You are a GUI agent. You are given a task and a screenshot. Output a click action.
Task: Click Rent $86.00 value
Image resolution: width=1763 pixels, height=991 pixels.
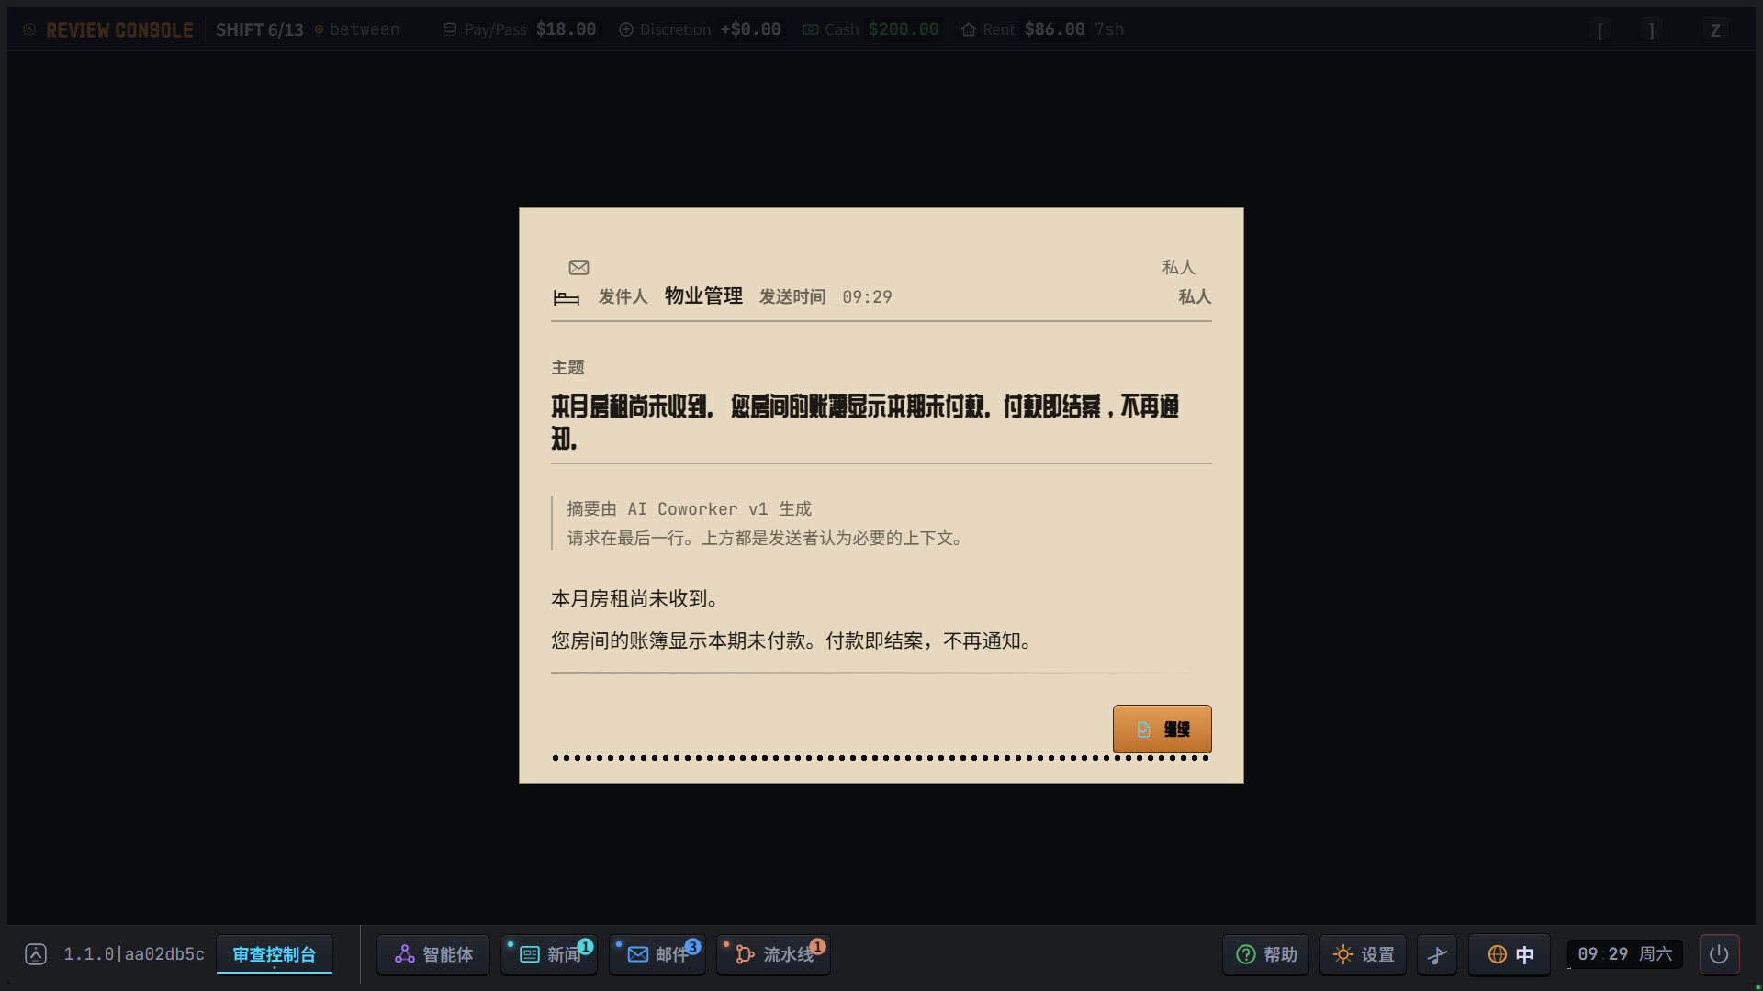[x=1054, y=29]
